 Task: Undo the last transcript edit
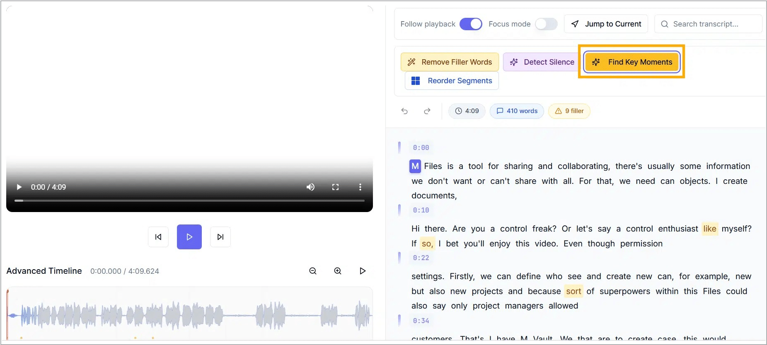click(x=404, y=111)
